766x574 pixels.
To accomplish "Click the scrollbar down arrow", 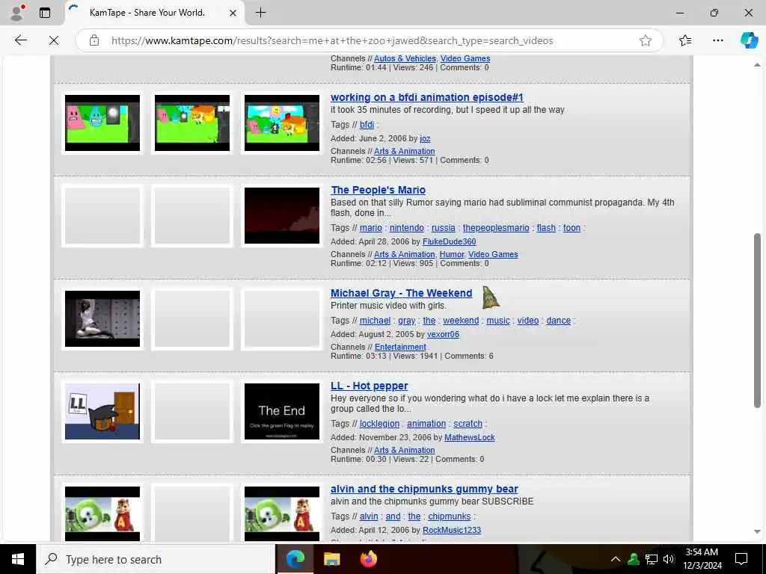I will [757, 531].
